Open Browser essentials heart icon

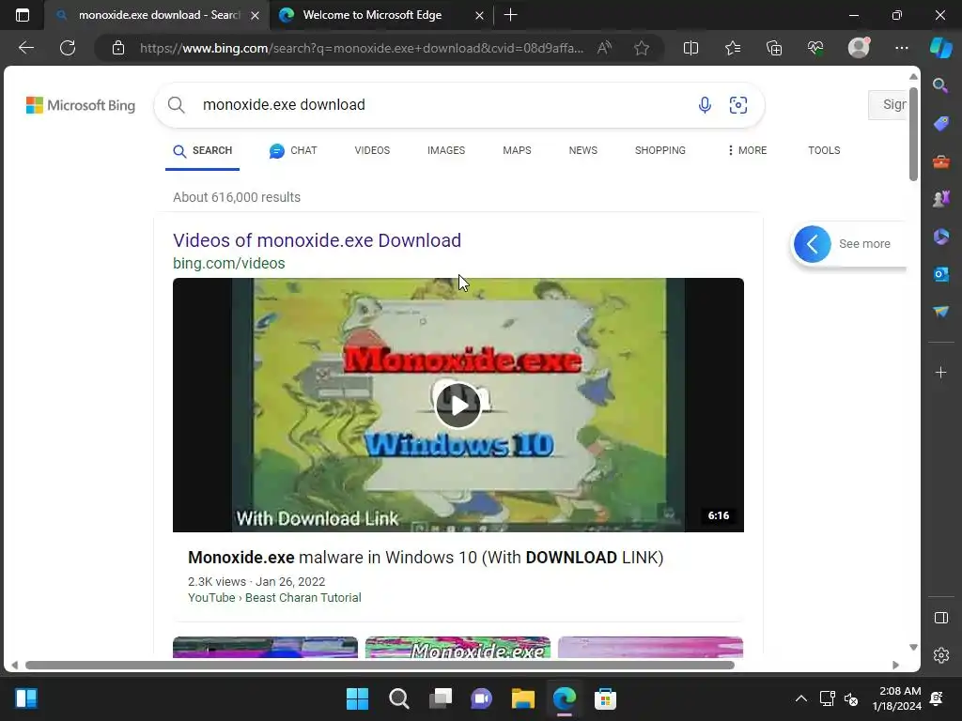tap(815, 48)
